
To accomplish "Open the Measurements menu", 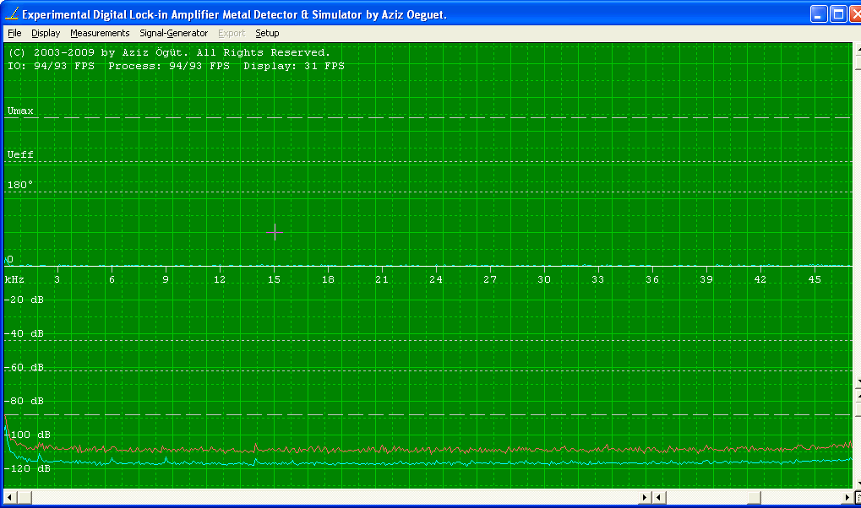I will click(x=100, y=33).
